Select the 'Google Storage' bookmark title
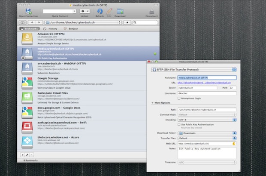 pos(48,78)
